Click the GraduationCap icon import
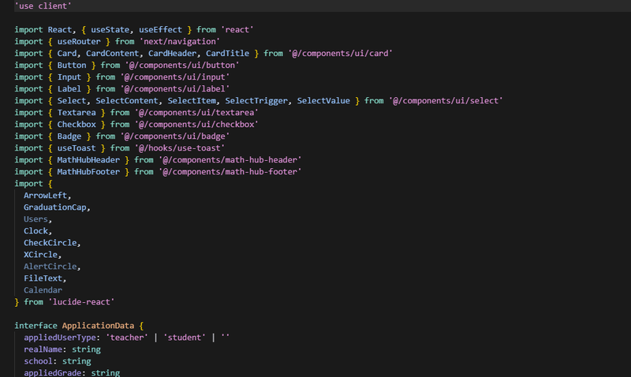631x377 pixels. pyautogui.click(x=55, y=207)
